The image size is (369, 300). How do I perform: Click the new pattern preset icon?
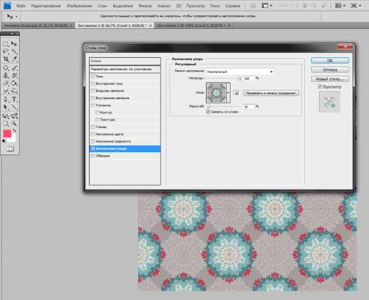tap(236, 93)
